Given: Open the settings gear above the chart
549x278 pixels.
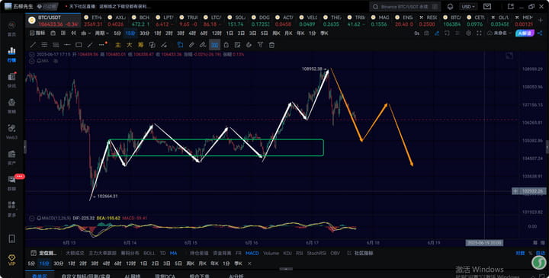Looking at the screenshot, I should 468,34.
